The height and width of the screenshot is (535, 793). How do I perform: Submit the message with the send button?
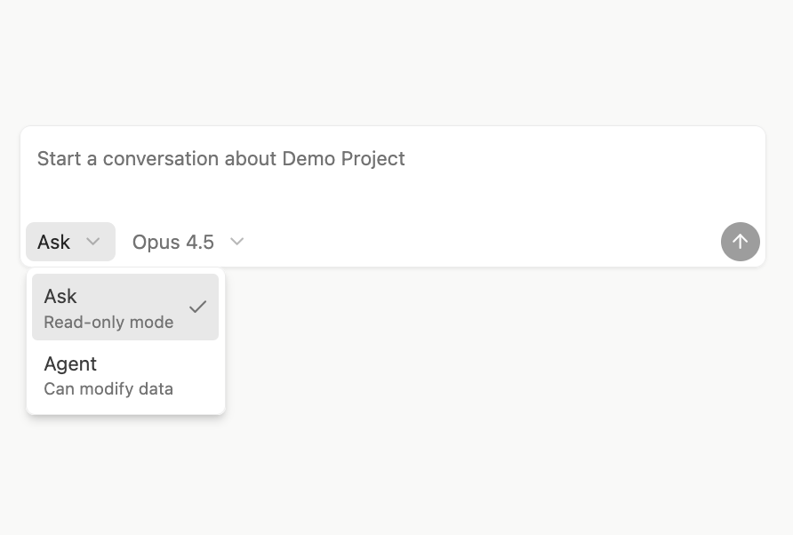740,242
